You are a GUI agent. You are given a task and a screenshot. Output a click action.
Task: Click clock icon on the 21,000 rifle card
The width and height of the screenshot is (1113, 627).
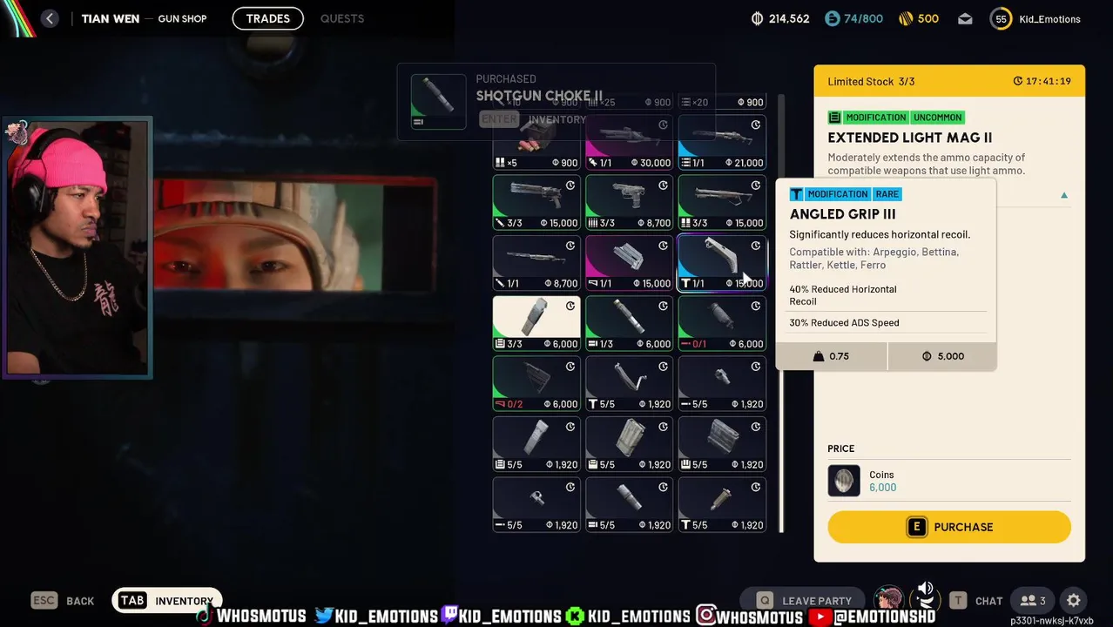tap(756, 125)
